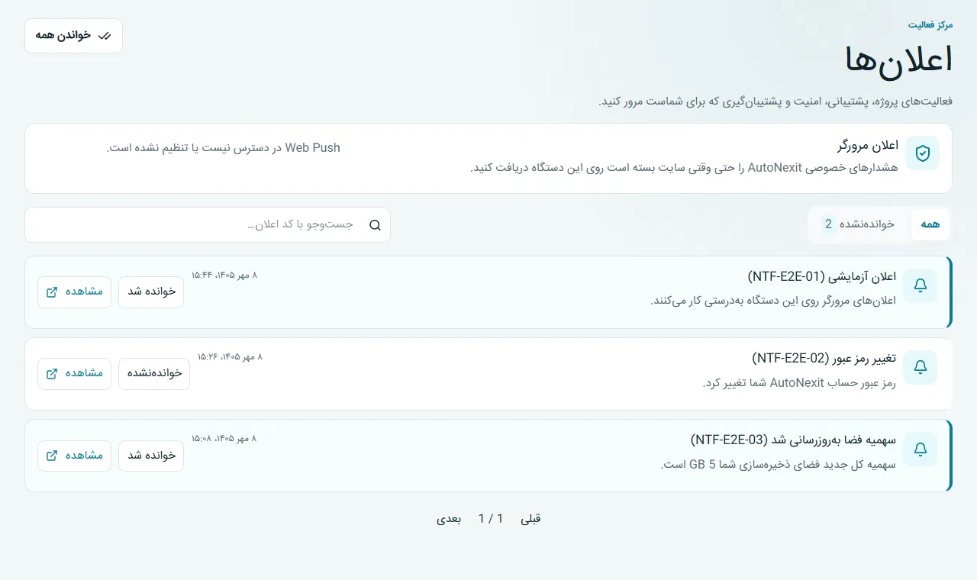The image size is (977, 580).
Task: Click the مشاهده text for تغییر رمز عبور
Action: click(x=84, y=374)
